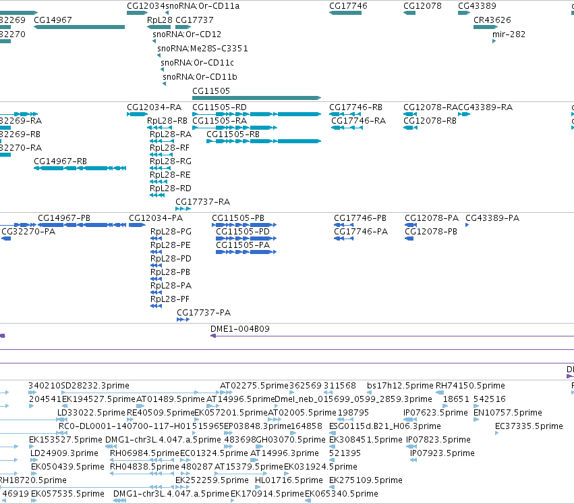Click the CG12034 gene label
The image size is (574, 504).
pyautogui.click(x=146, y=6)
